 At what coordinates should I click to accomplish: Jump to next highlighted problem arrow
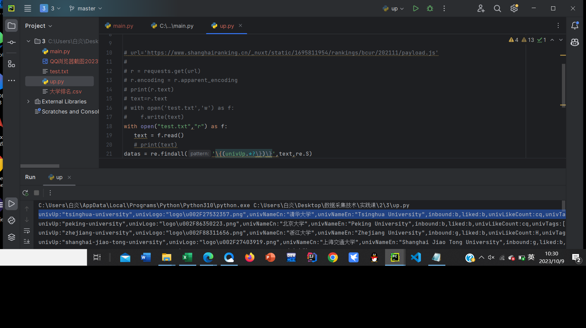[561, 40]
